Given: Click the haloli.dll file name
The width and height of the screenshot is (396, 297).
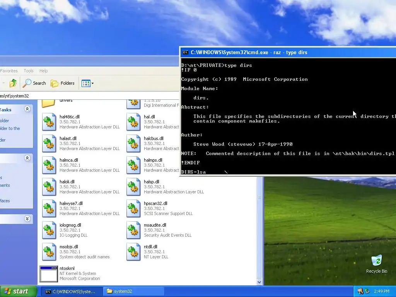Looking at the screenshot, I should coord(67,182).
